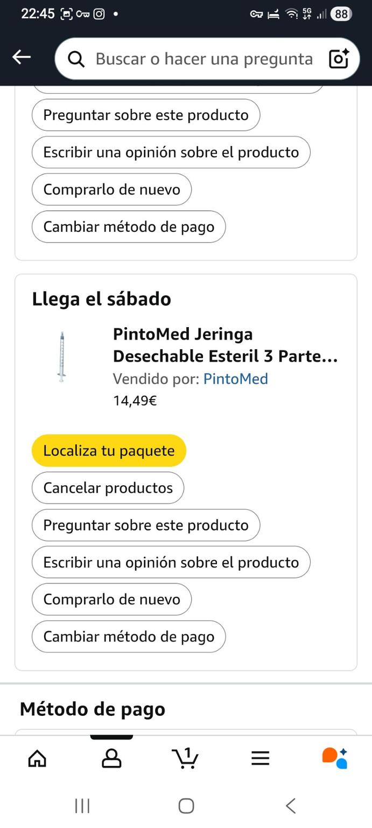
Task: Tap Cancelar productos button
Action: coord(108,488)
